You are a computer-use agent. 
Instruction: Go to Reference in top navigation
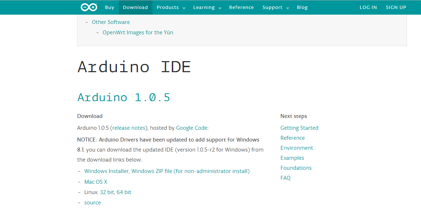point(241,8)
